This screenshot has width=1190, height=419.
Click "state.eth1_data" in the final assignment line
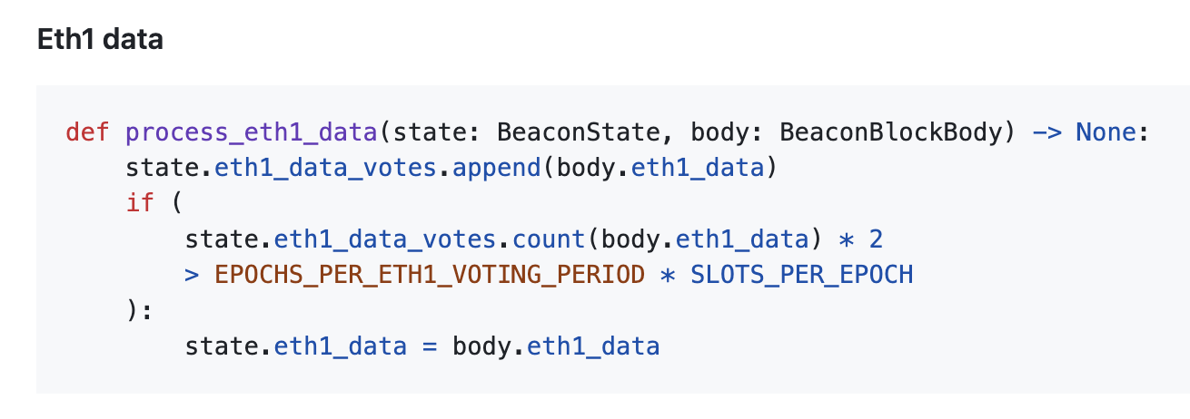pos(294,346)
